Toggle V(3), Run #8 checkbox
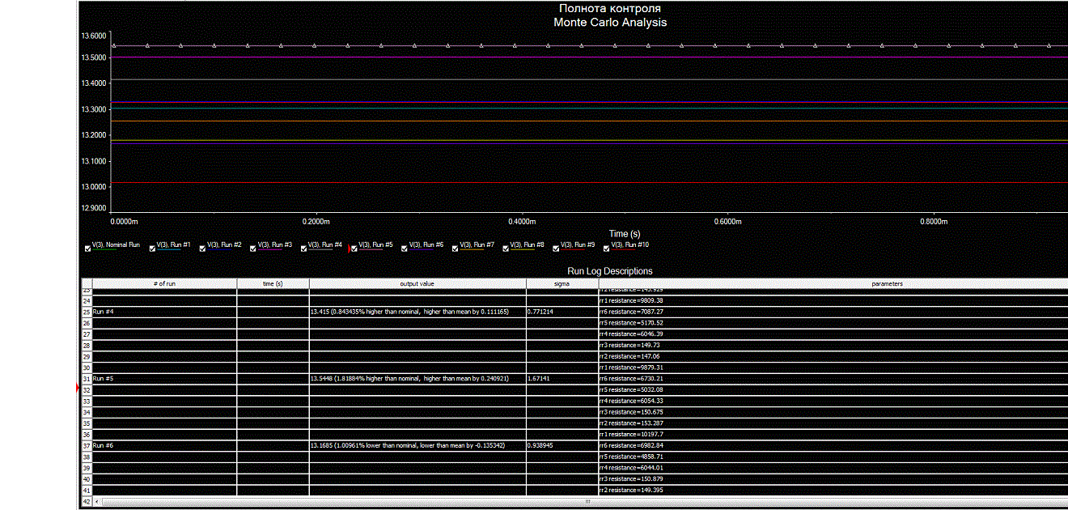The image size is (1068, 510). pyautogui.click(x=506, y=249)
